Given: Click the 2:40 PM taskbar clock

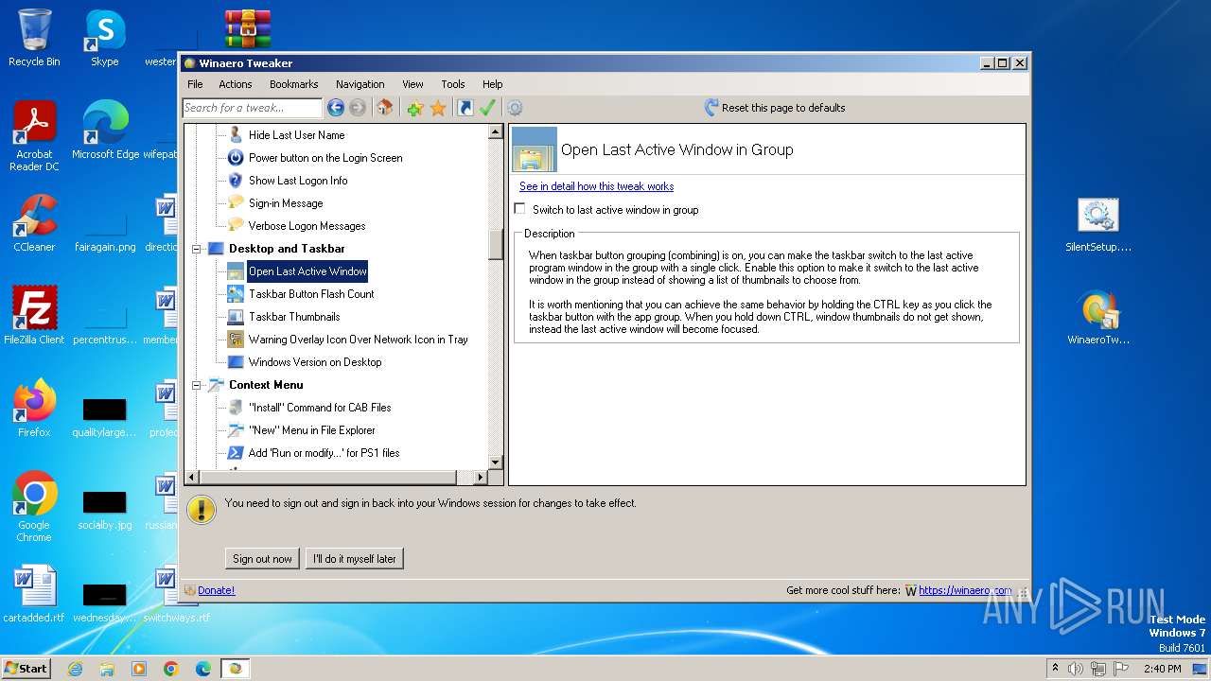Looking at the screenshot, I should click(x=1162, y=669).
